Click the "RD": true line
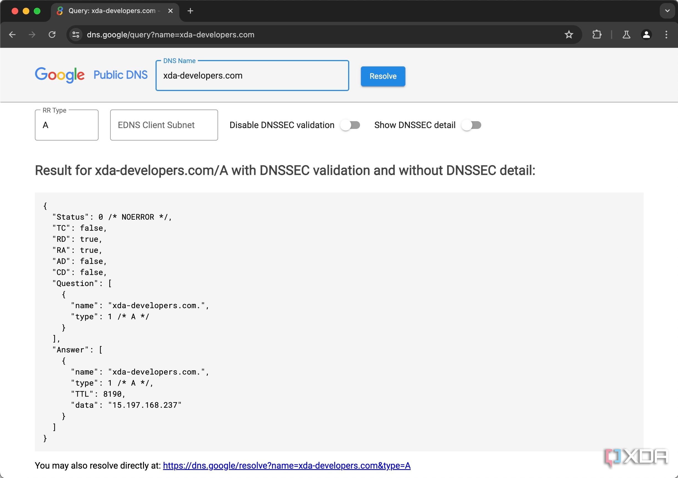This screenshot has height=478, width=678. 77,239
